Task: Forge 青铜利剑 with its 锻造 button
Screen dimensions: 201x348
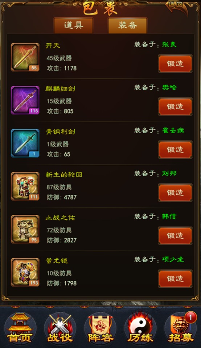Action: [x=175, y=150]
